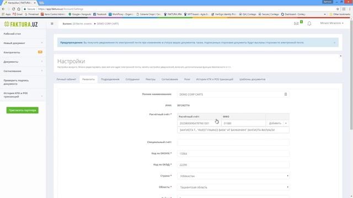This screenshot has height=198, width=353.
Task: Open the FAKTURA JIRA bookmark
Action: click(x=173, y=14)
